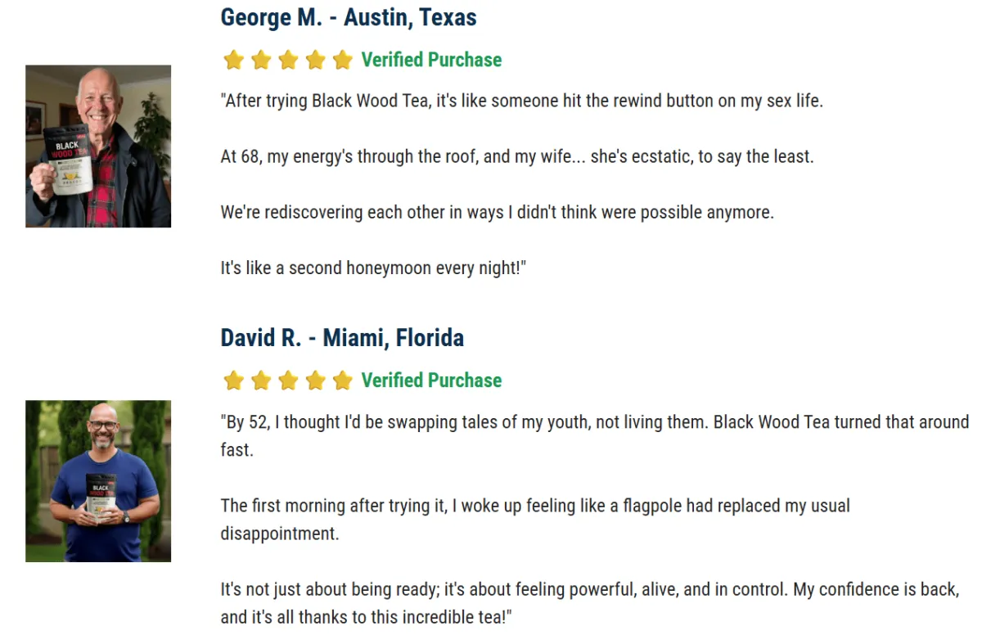Click the second star in David's rating
This screenshot has width=982, height=635.
click(x=261, y=381)
